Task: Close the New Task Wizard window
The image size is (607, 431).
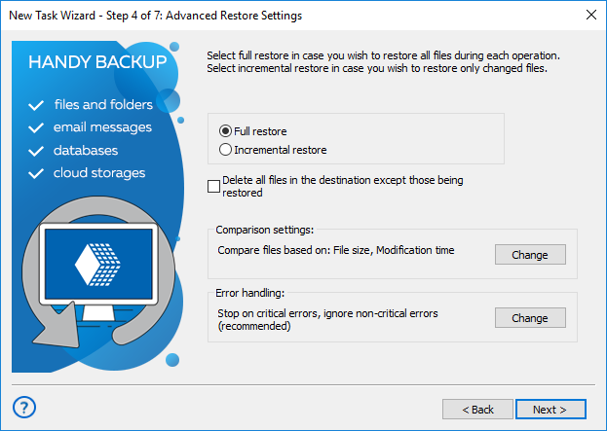Action: click(x=589, y=15)
